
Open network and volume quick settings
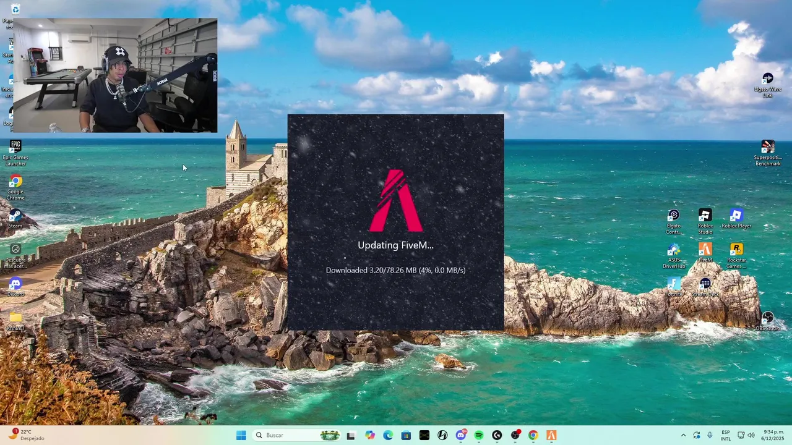coord(746,435)
